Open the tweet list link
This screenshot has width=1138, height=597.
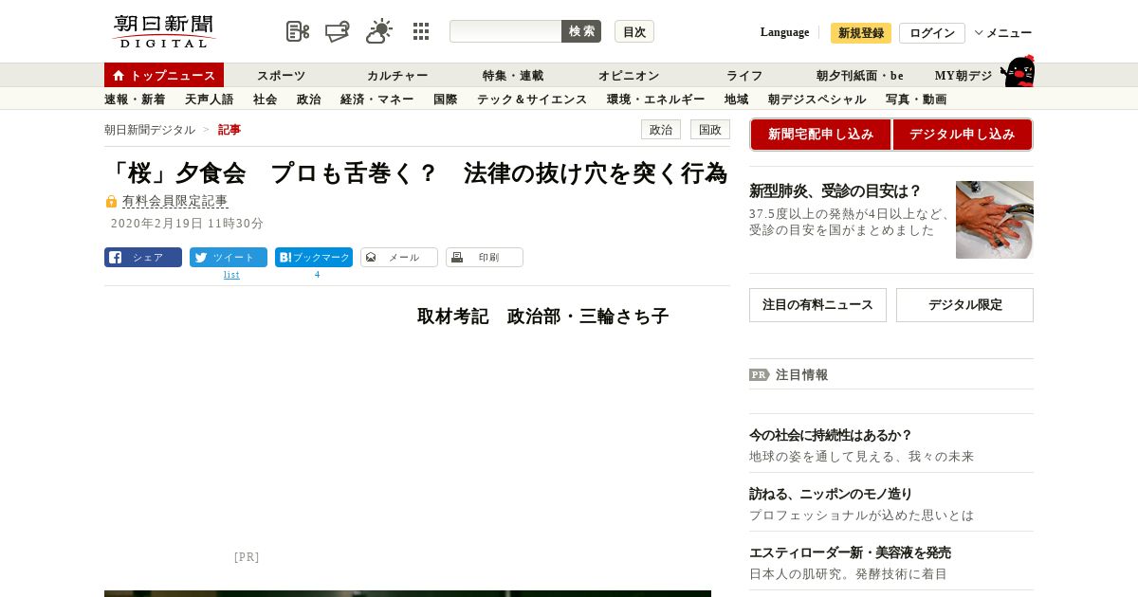click(231, 275)
